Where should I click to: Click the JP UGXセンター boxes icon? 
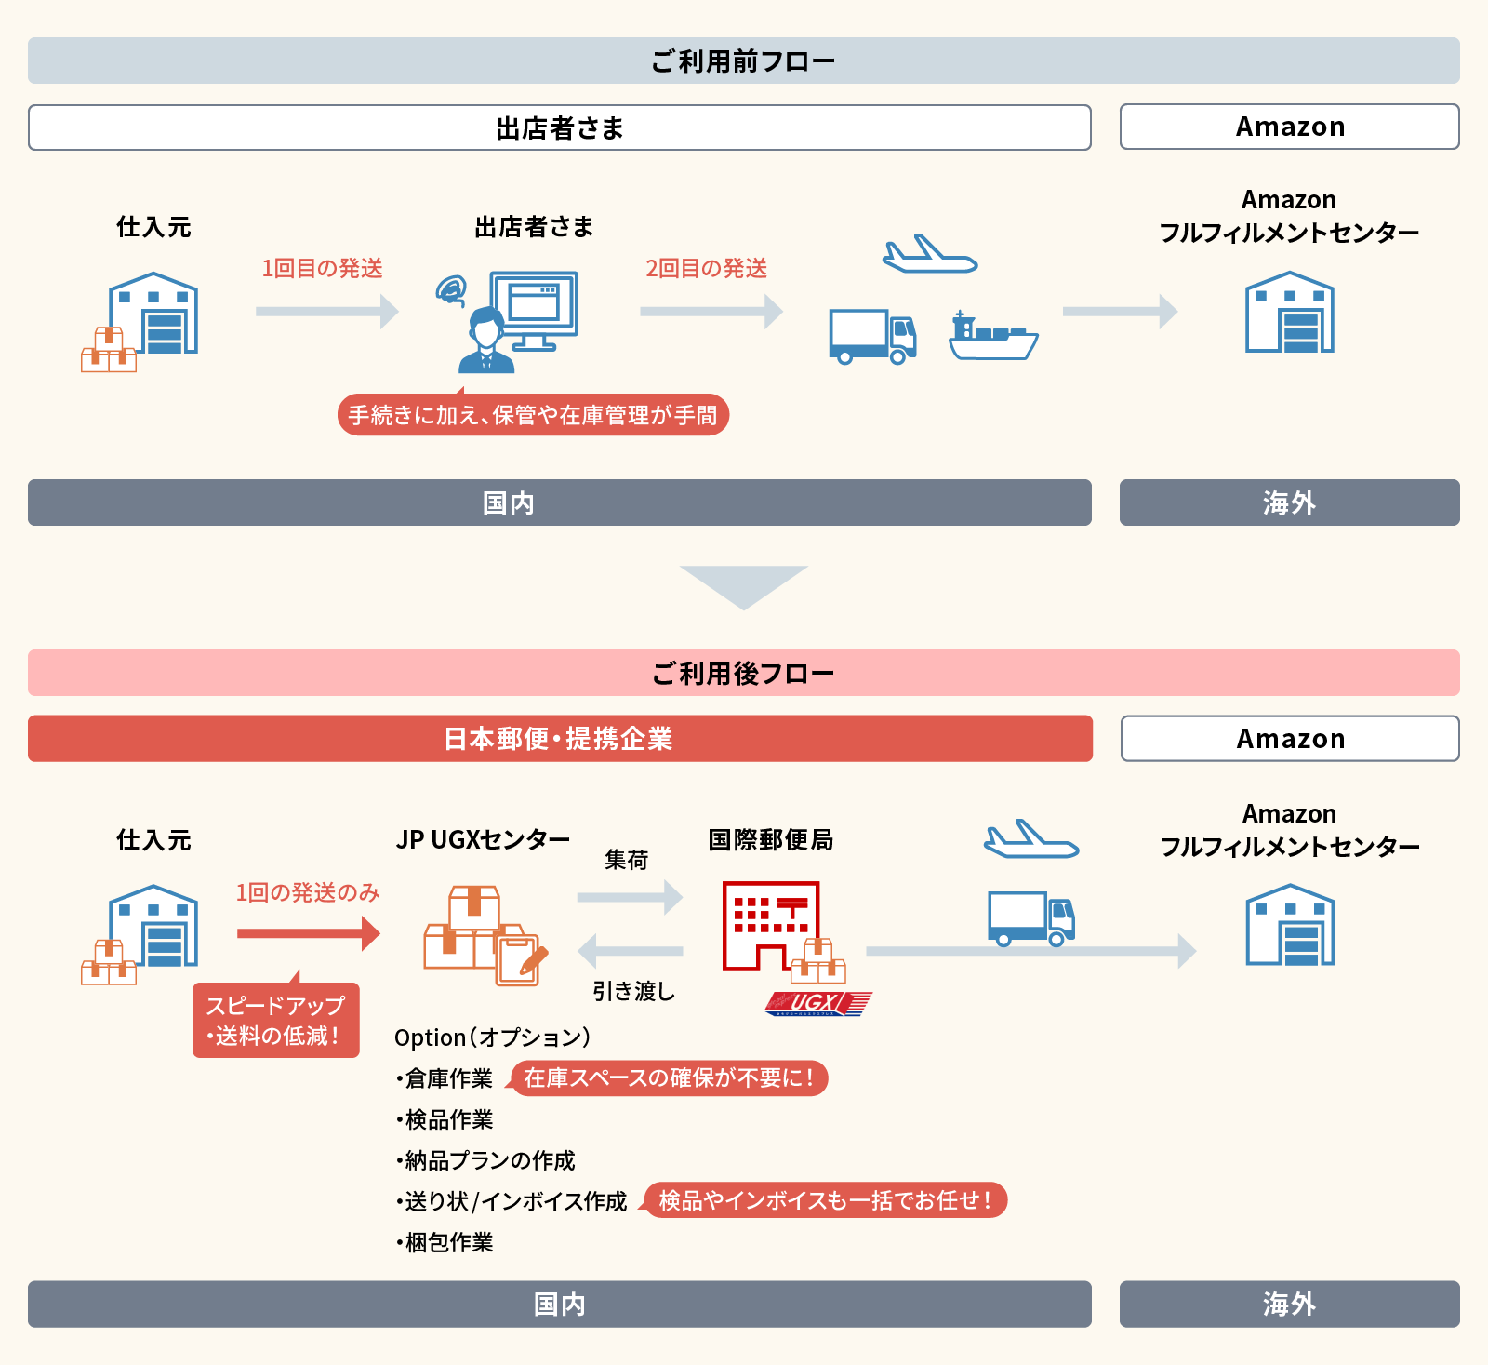coord(485,935)
